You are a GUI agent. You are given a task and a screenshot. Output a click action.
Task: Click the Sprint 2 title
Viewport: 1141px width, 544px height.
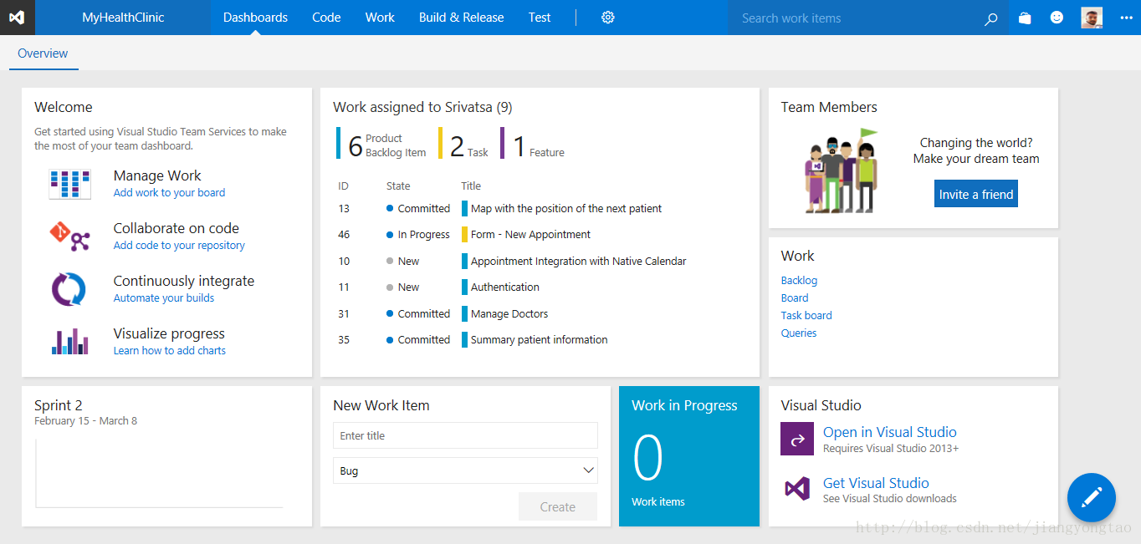pyautogui.click(x=59, y=405)
